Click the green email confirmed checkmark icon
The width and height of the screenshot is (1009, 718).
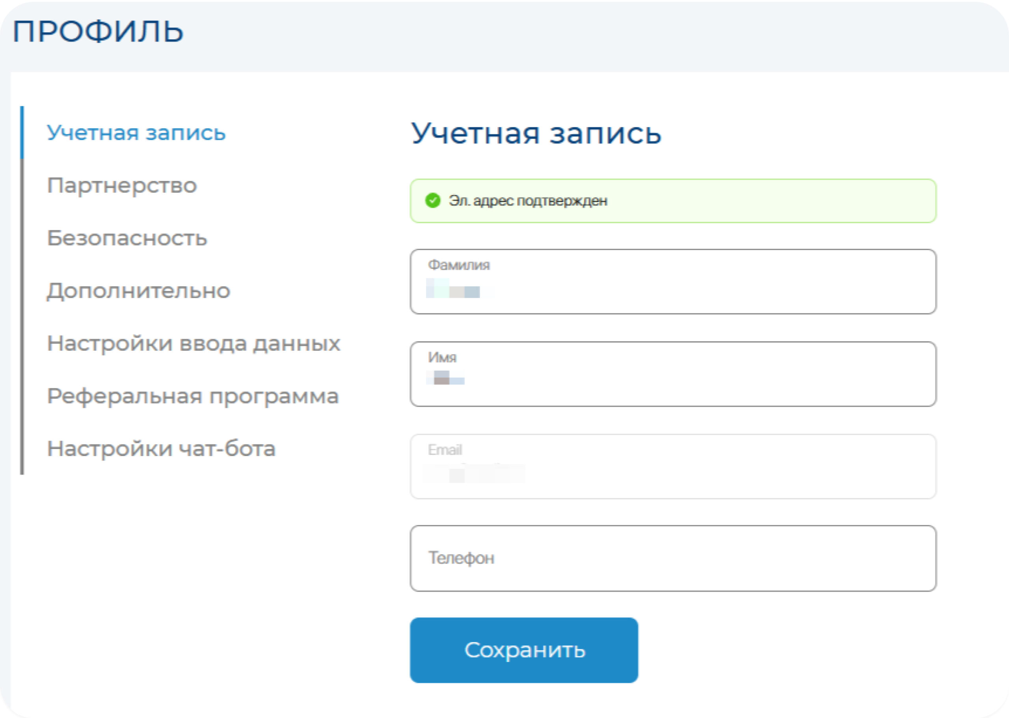pos(432,200)
